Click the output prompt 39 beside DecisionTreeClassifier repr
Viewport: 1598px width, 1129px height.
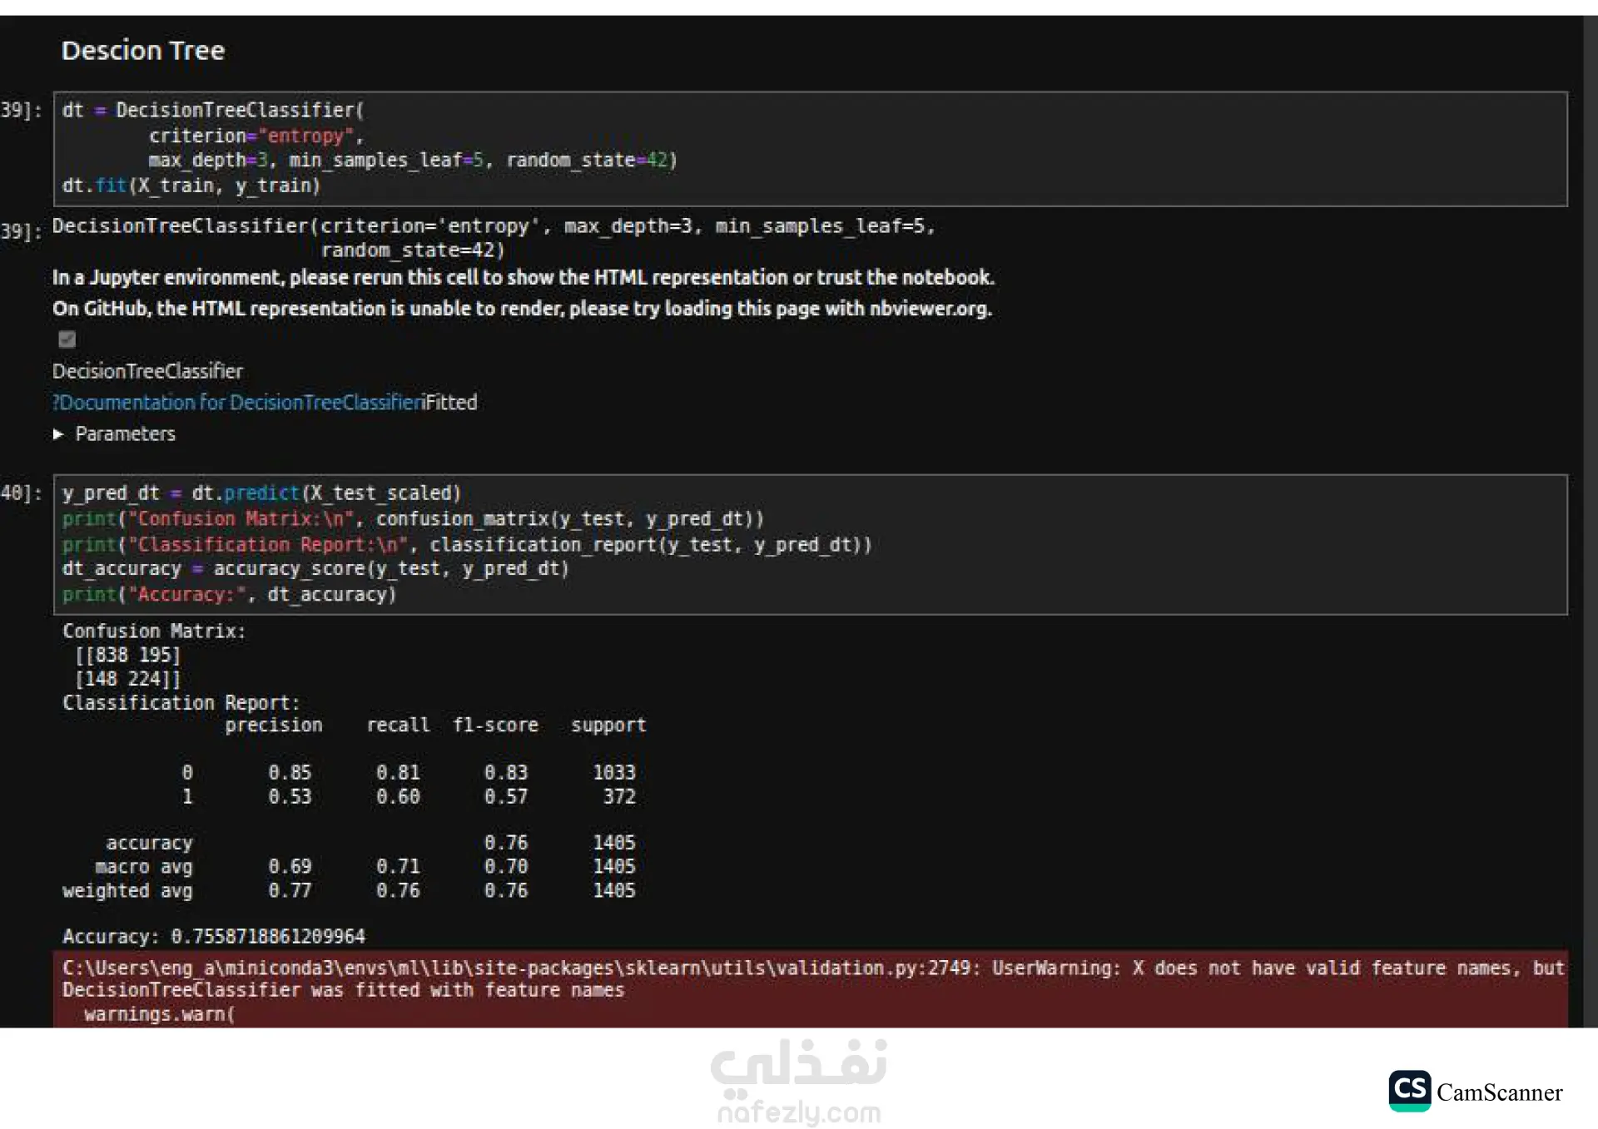22,231
